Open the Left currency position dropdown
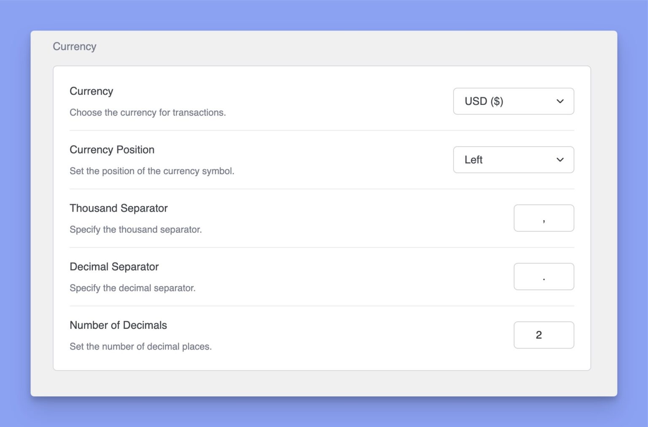 pos(513,160)
